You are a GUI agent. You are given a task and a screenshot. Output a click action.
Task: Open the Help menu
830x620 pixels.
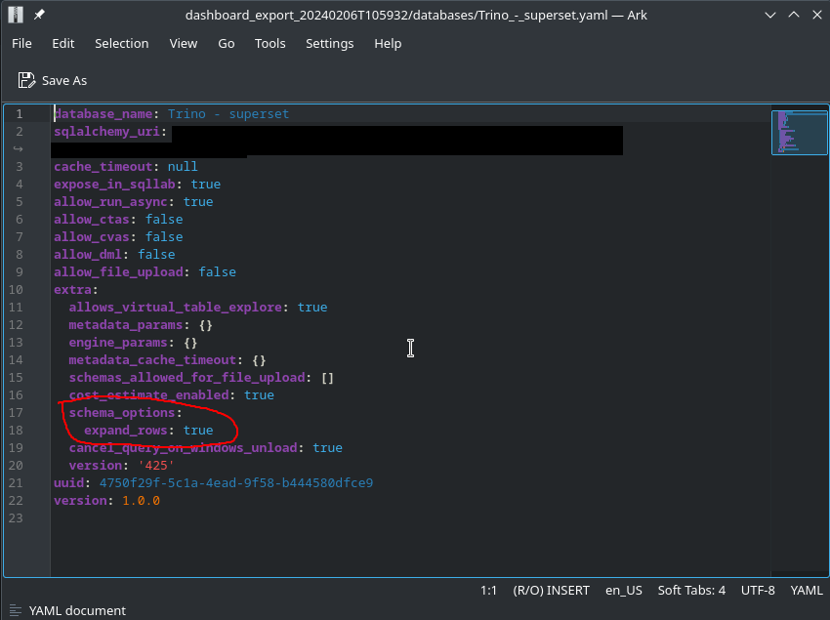coord(388,43)
